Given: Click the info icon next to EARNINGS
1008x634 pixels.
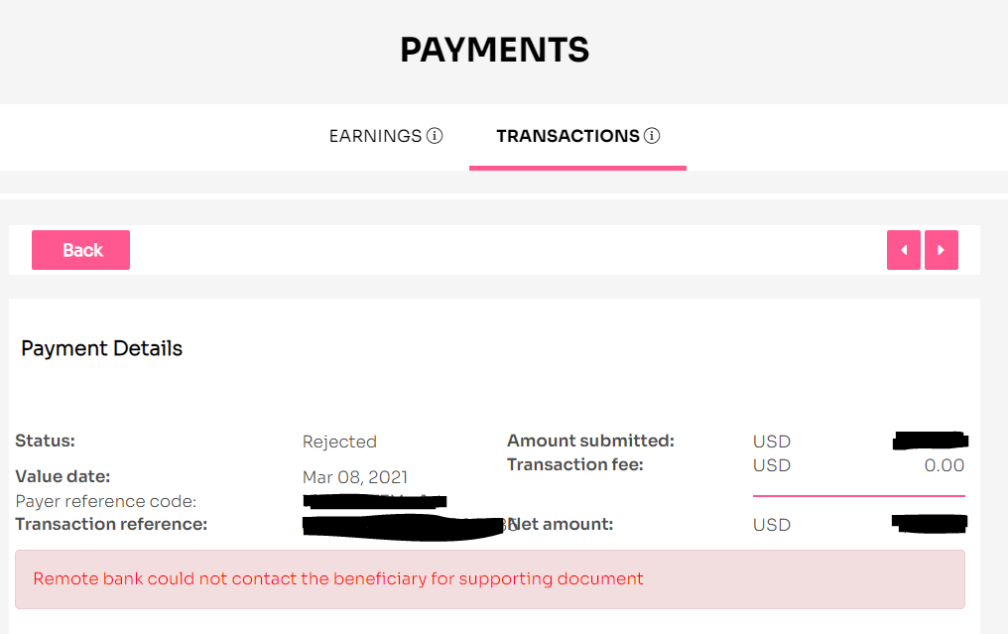Looking at the screenshot, I should 435,136.
